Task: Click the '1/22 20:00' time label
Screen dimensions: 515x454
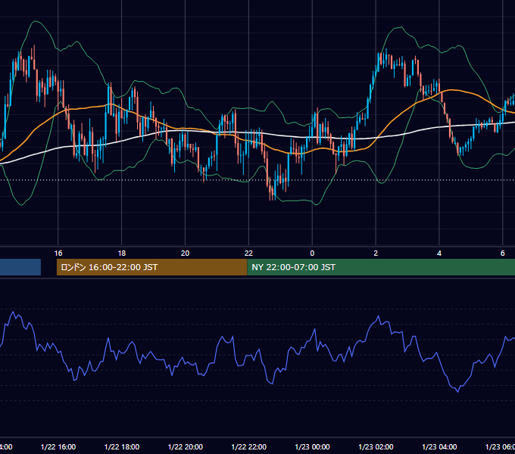Action: 186,446
